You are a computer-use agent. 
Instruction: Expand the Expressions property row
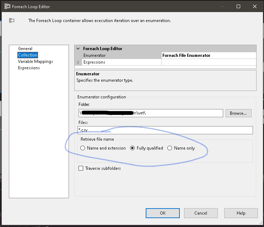[78, 62]
